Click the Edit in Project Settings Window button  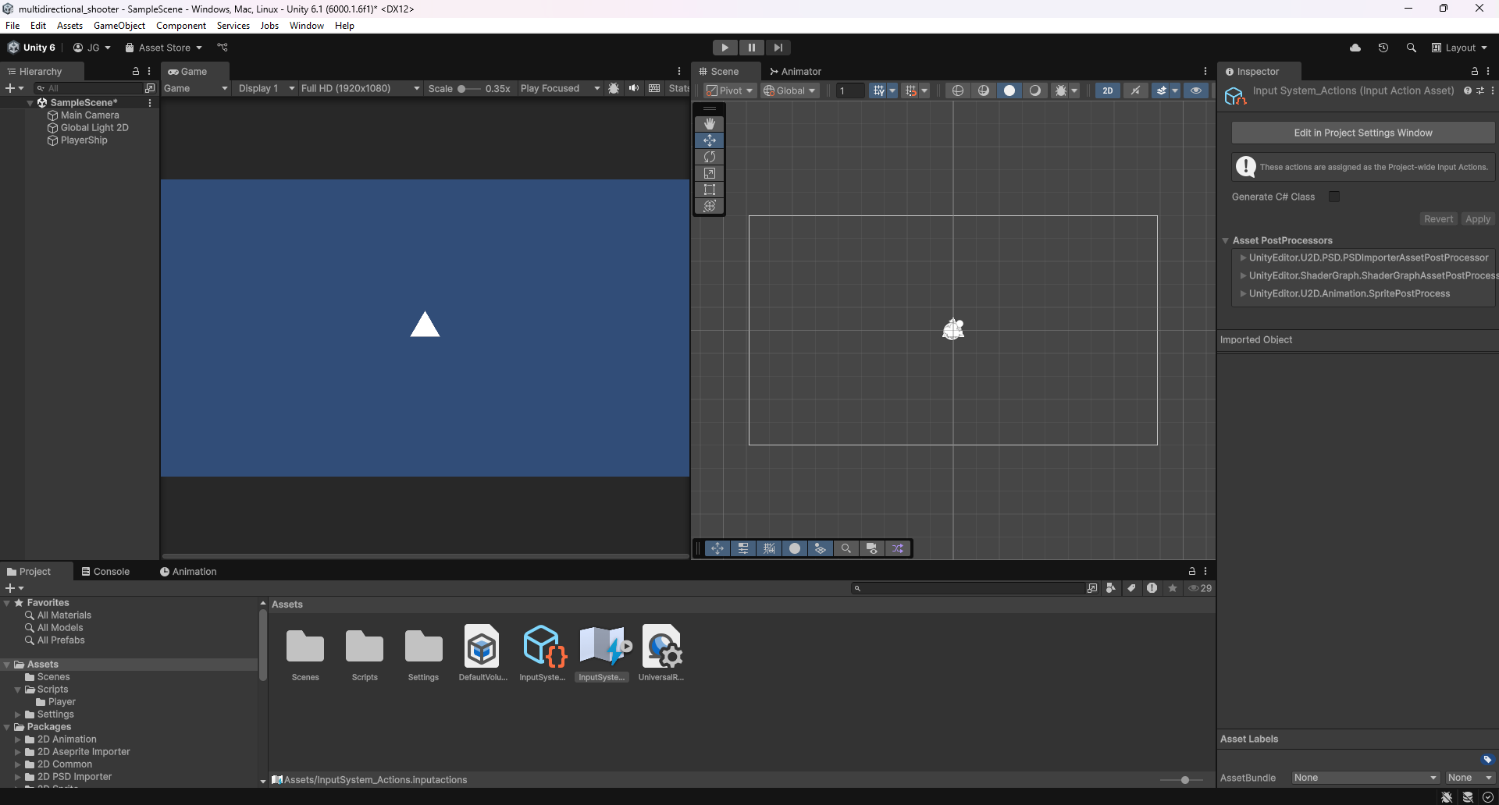[1362, 133]
